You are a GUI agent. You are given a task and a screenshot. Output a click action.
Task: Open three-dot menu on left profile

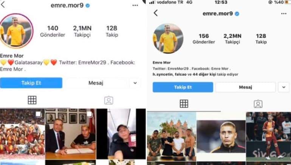pyautogui.click(x=135, y=5)
